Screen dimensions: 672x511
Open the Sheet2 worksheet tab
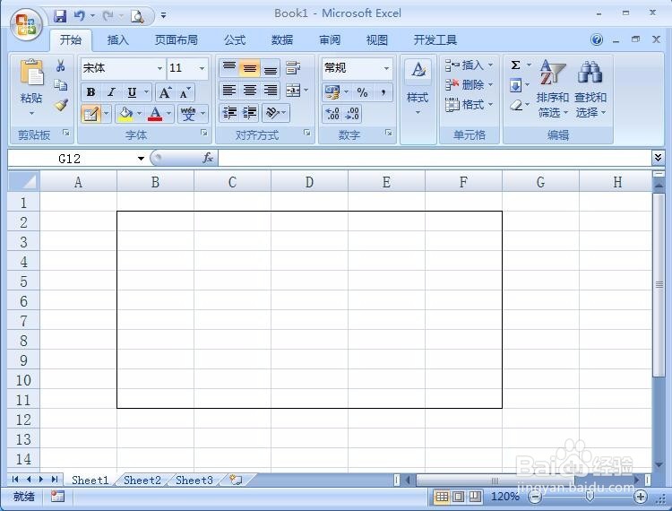coord(142,481)
